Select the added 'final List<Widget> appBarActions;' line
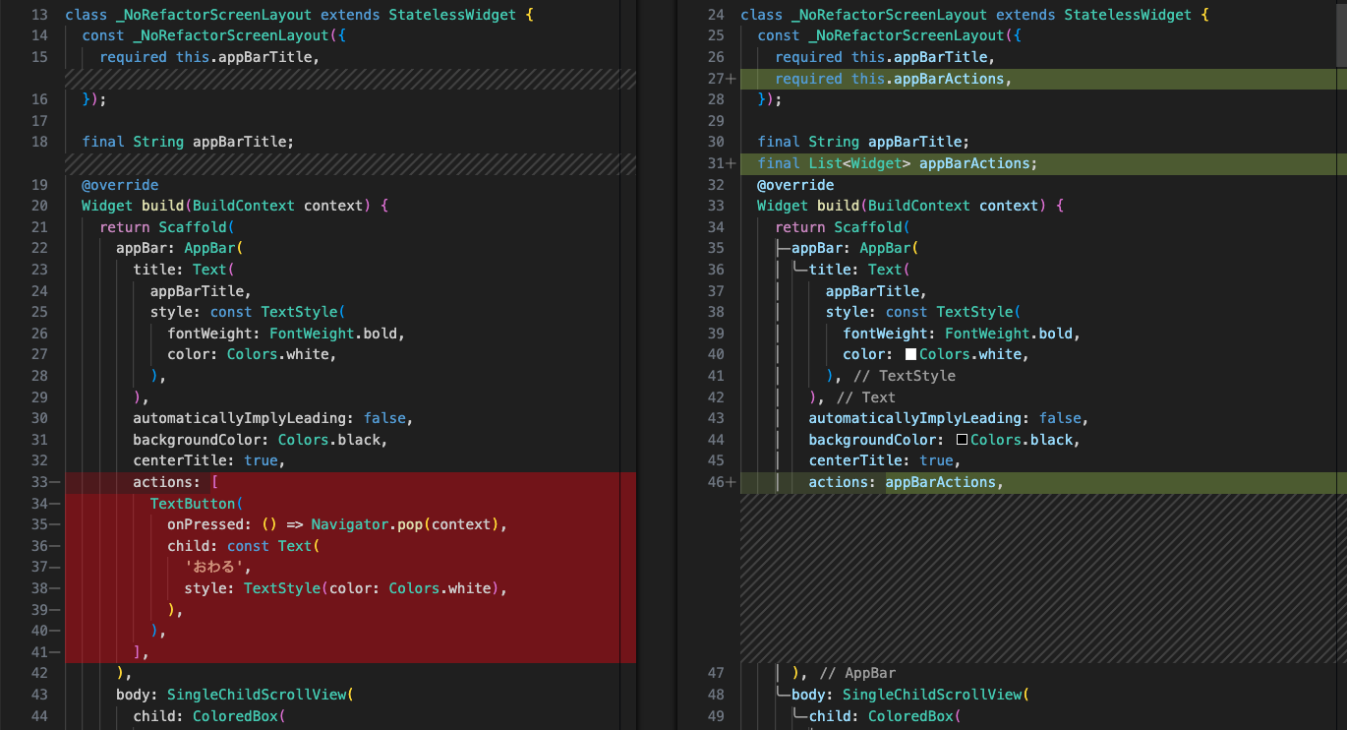 pos(897,162)
